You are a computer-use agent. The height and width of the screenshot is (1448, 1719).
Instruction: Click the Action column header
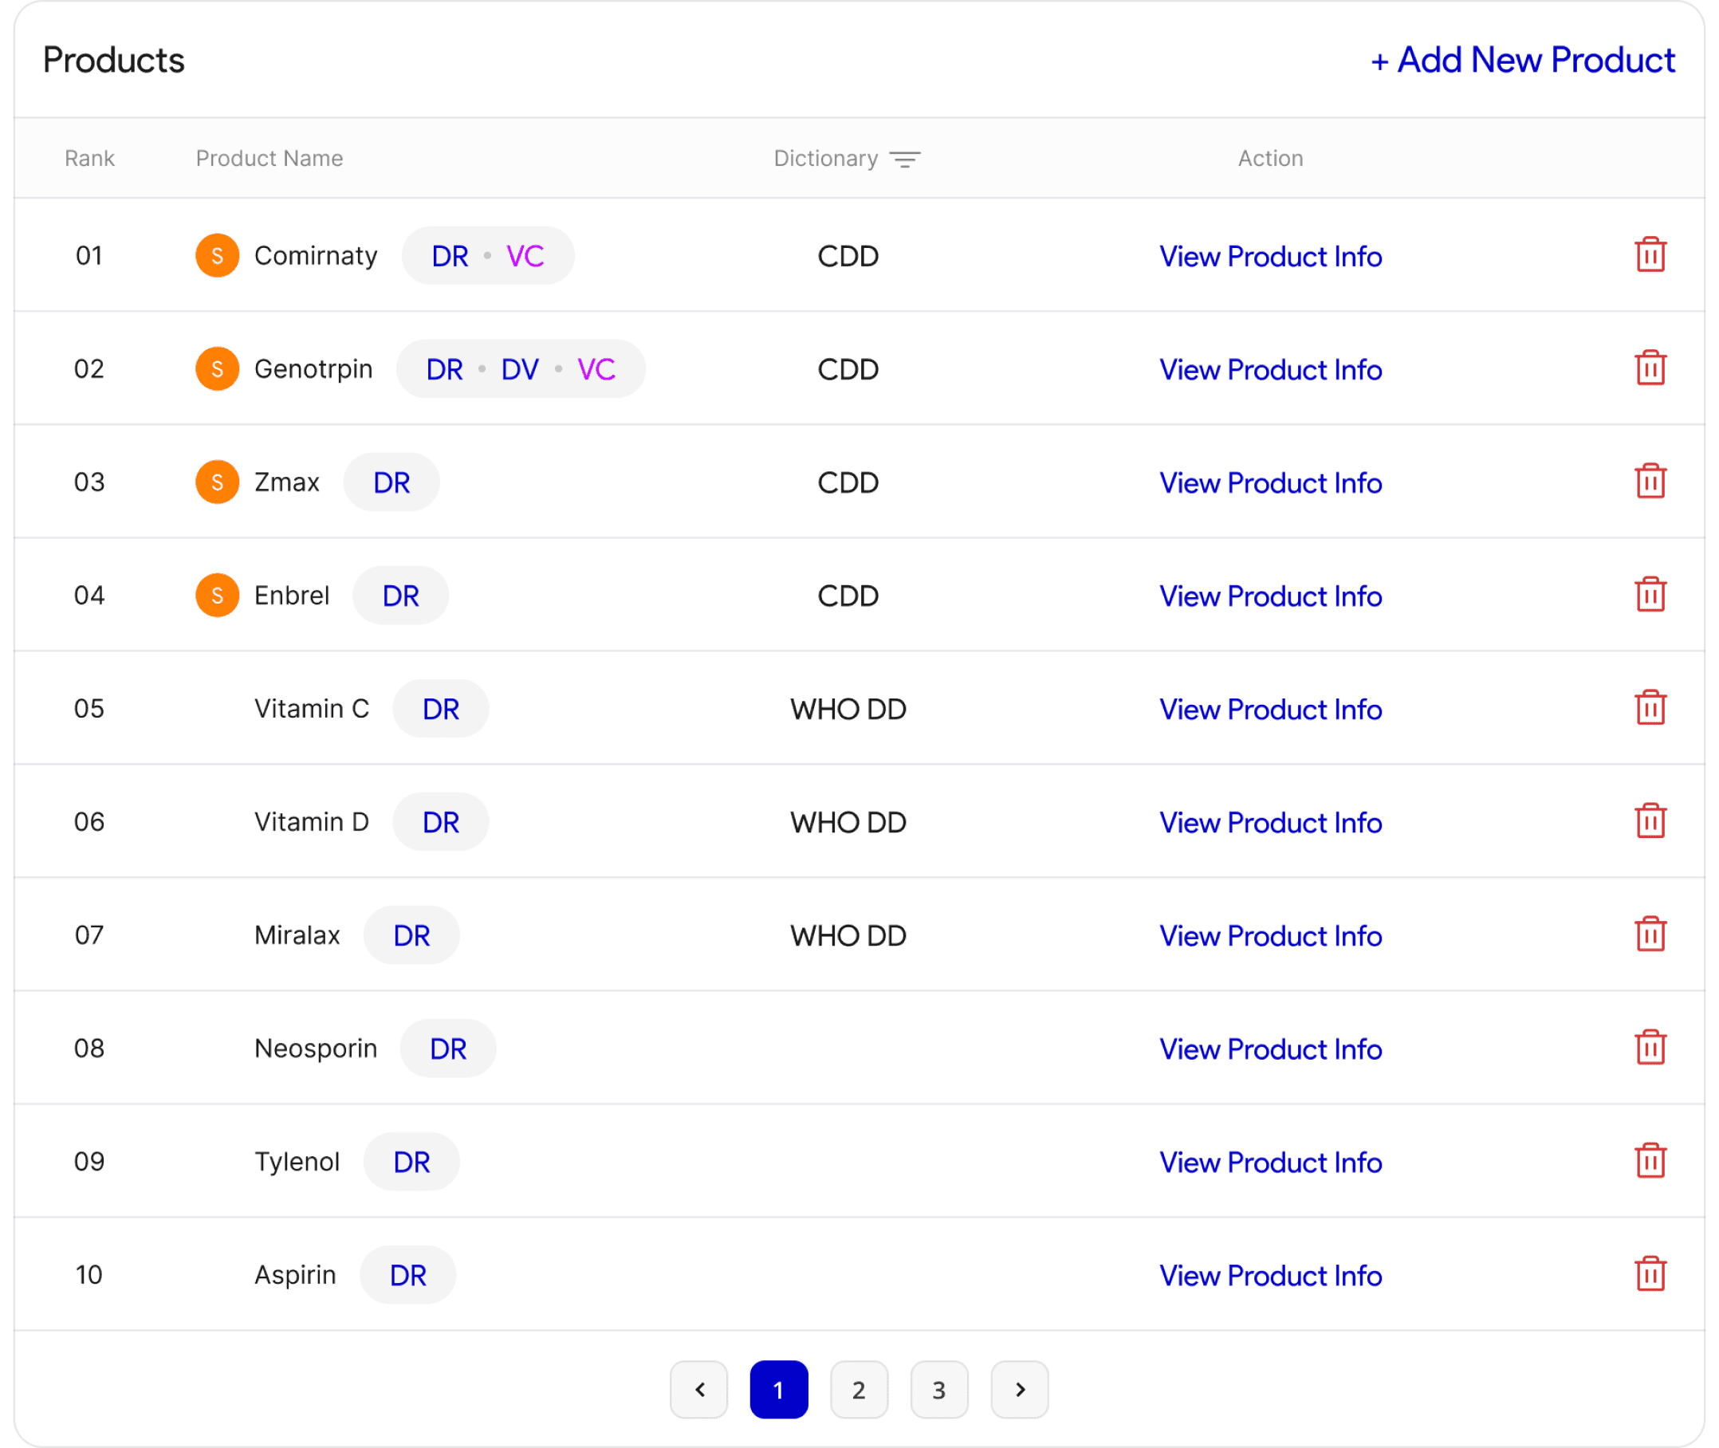click(1271, 159)
